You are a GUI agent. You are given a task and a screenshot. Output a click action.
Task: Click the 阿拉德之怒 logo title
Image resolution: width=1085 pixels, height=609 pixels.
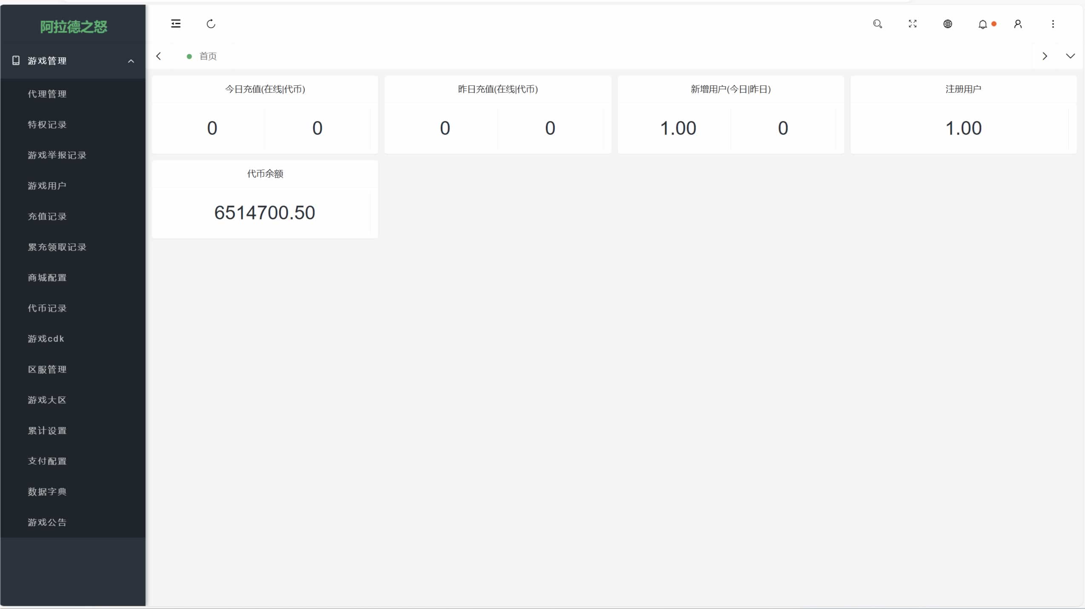(73, 26)
